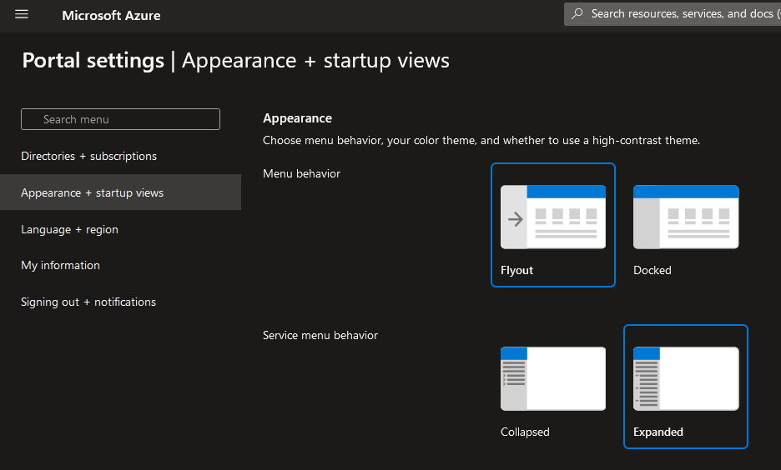Open Signing out + notifications settings
This screenshot has width=781, height=470.
88,302
